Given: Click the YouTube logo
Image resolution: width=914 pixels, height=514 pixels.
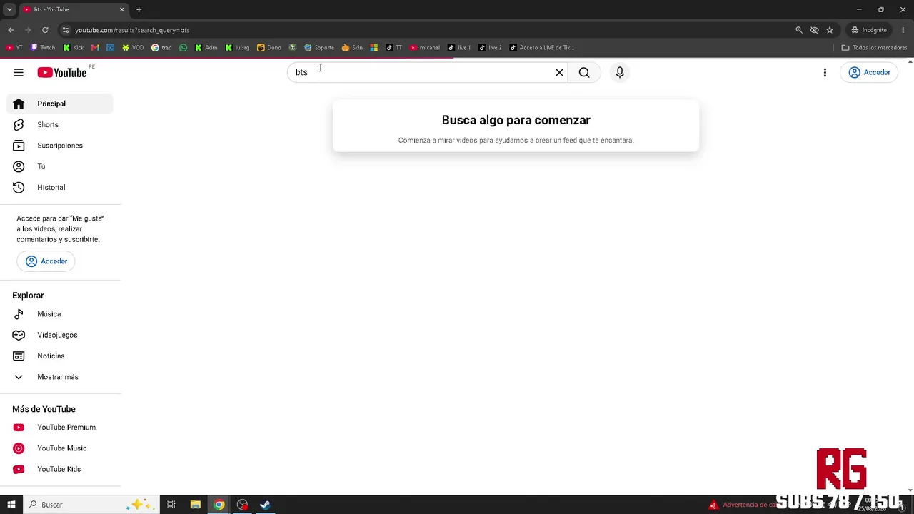Looking at the screenshot, I should coord(62,72).
